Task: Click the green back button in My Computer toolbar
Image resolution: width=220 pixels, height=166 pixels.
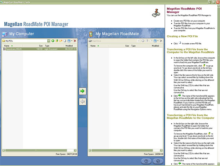Action: click(x=53, y=41)
